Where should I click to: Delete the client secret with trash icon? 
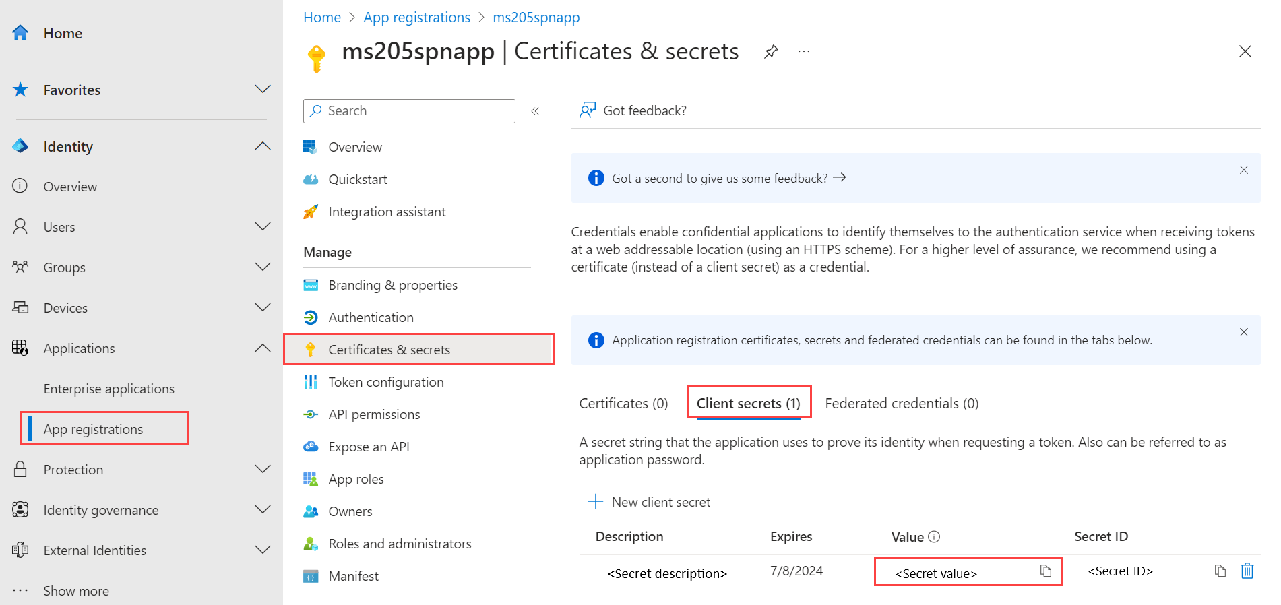point(1247,571)
